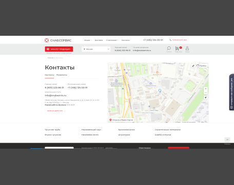This screenshot has height=185, width=234.
Task: Toggle the traffic layer on the map
Action: click(x=202, y=66)
